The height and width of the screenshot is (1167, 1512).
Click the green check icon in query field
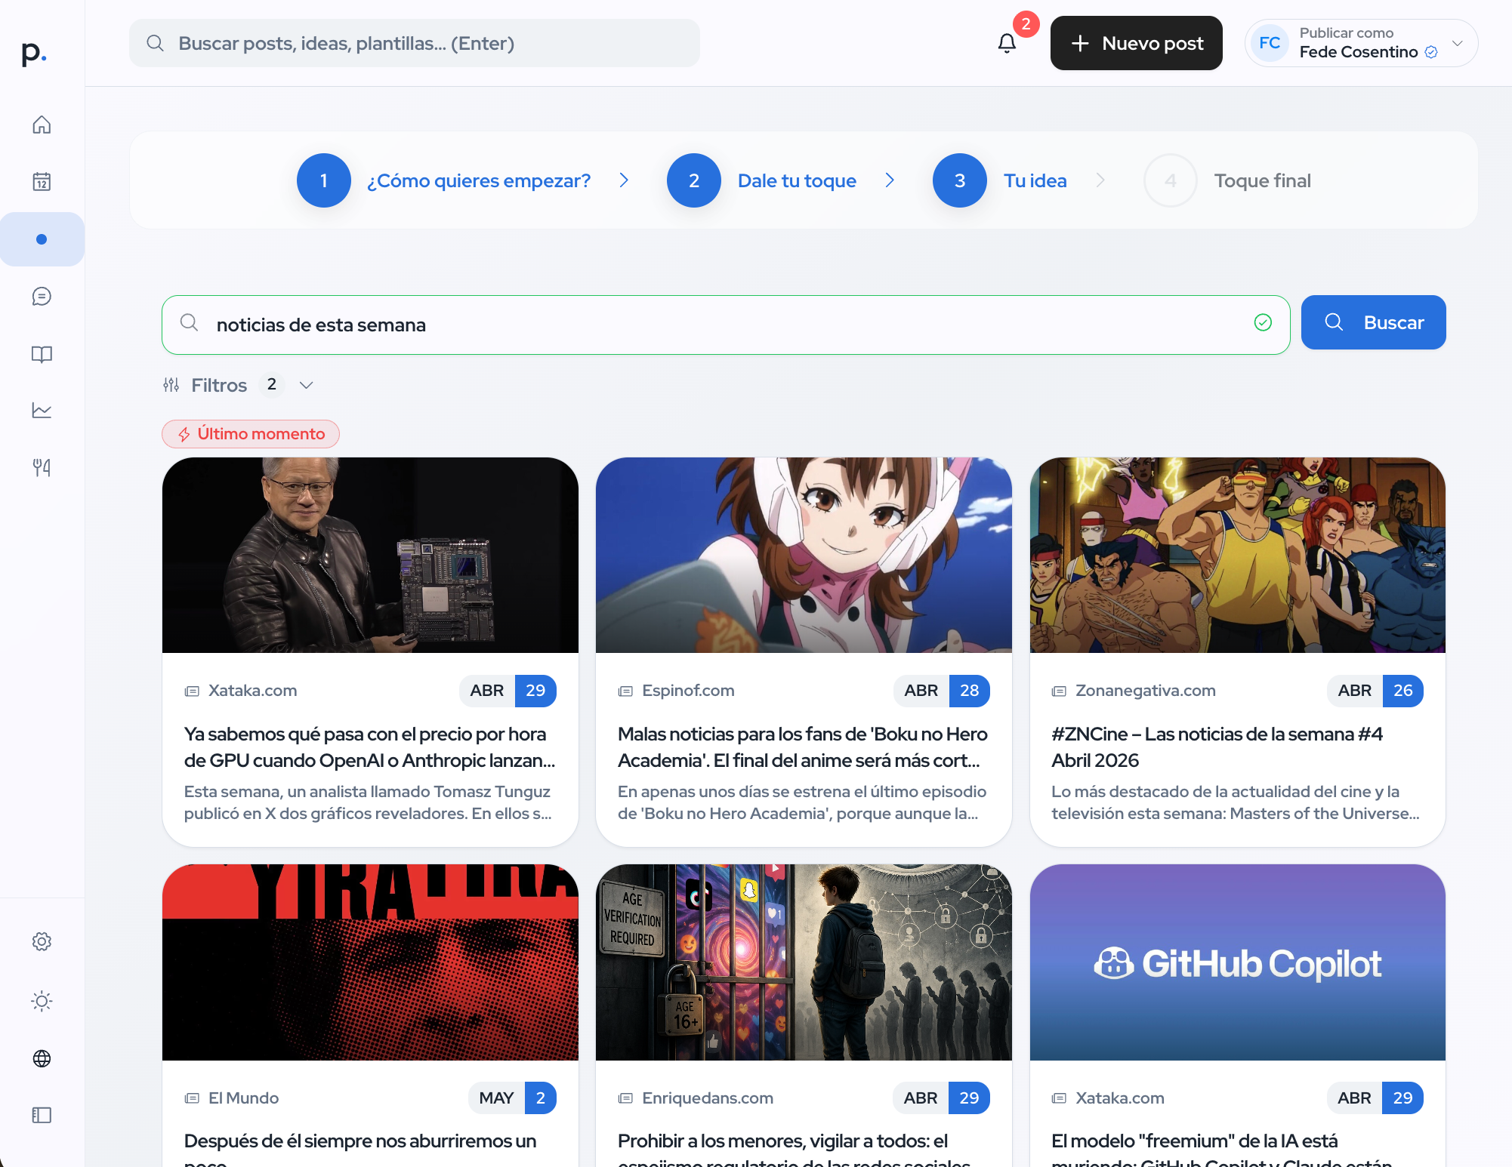1263,322
